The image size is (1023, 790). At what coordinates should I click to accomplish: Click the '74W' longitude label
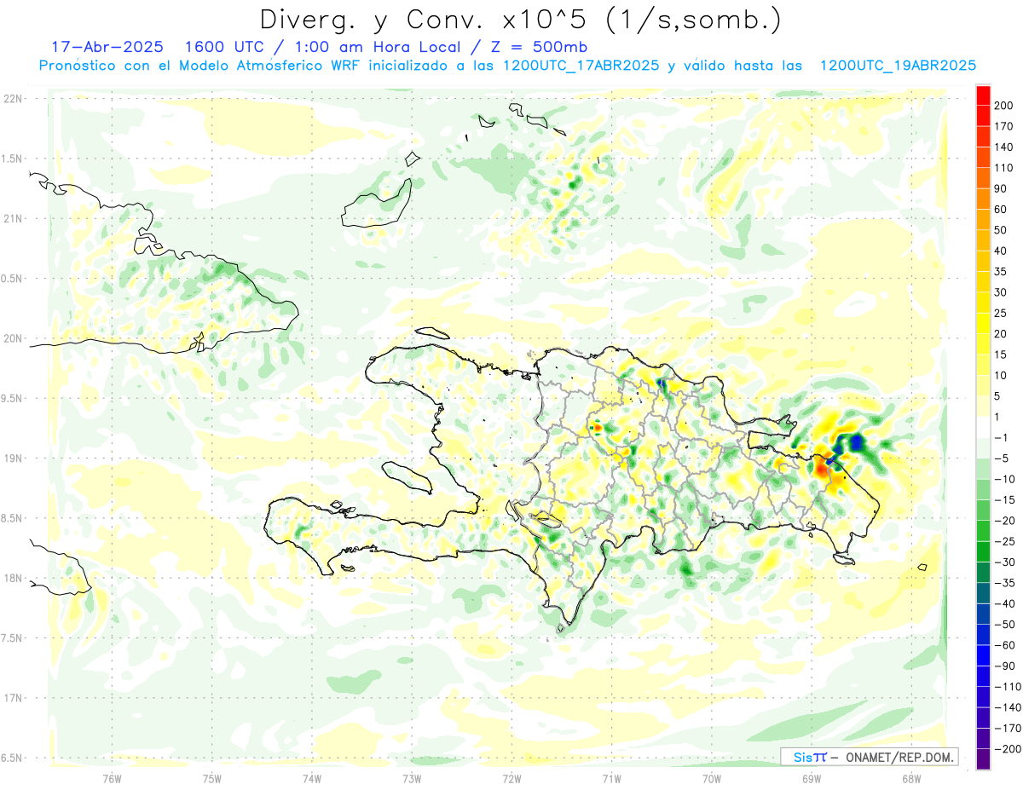[x=311, y=778]
